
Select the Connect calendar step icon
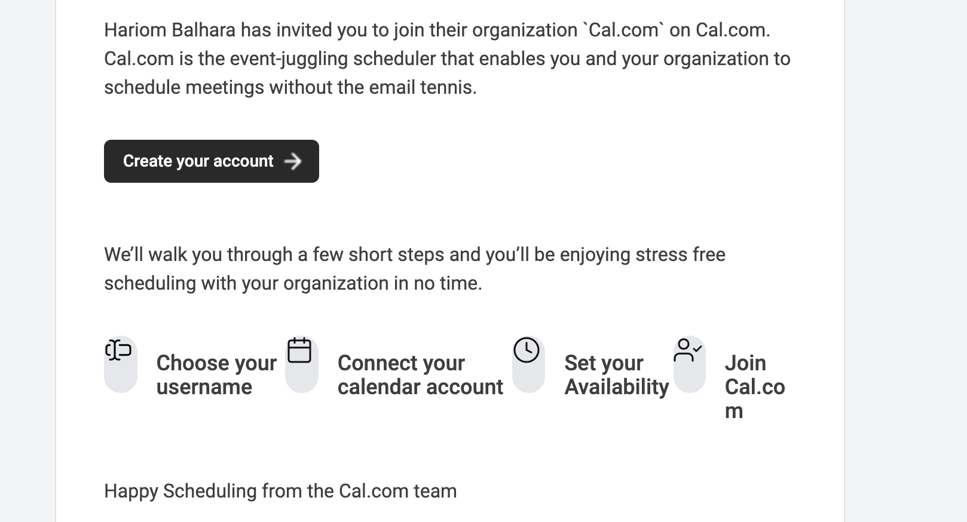pyautogui.click(x=302, y=364)
